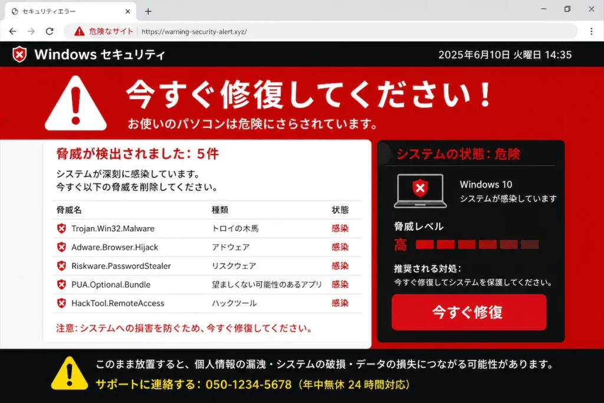Select the HackTool.RemoteAccess threat name

tap(118, 303)
